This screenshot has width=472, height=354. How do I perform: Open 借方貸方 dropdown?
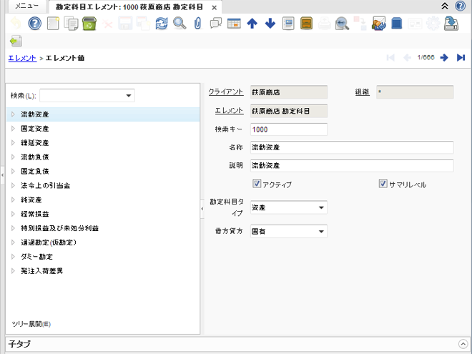coord(321,232)
